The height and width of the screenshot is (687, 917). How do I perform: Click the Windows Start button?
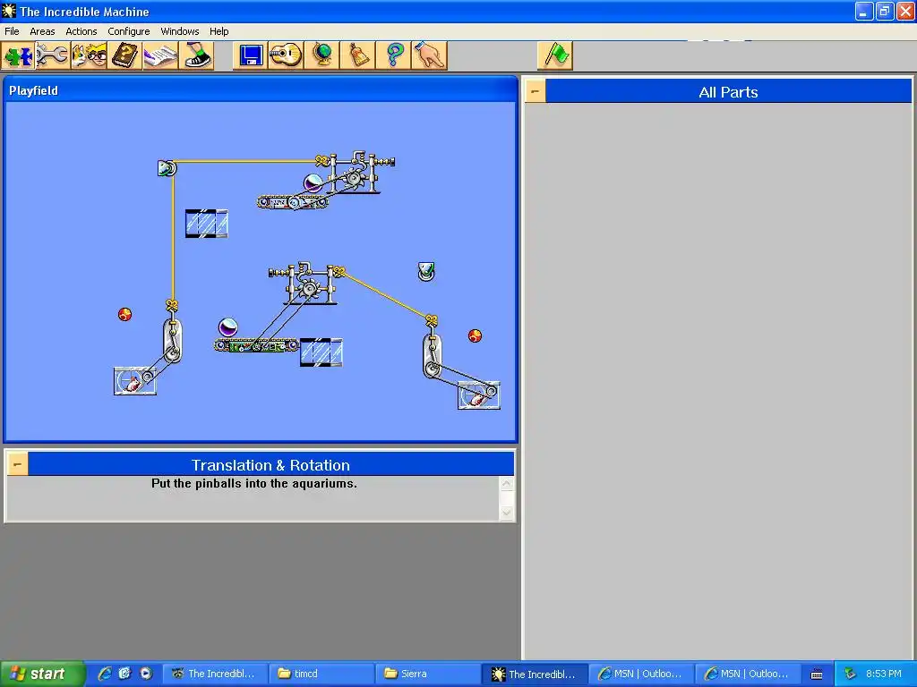click(x=42, y=674)
